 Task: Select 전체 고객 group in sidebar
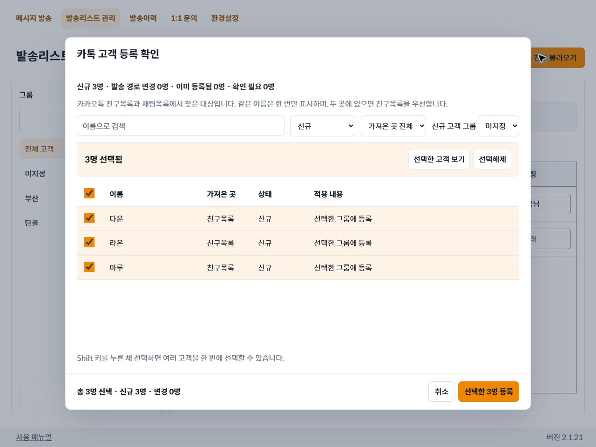[x=42, y=149]
